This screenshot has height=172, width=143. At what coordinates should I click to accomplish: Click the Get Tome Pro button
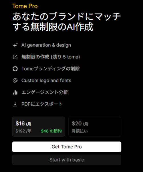(67, 147)
